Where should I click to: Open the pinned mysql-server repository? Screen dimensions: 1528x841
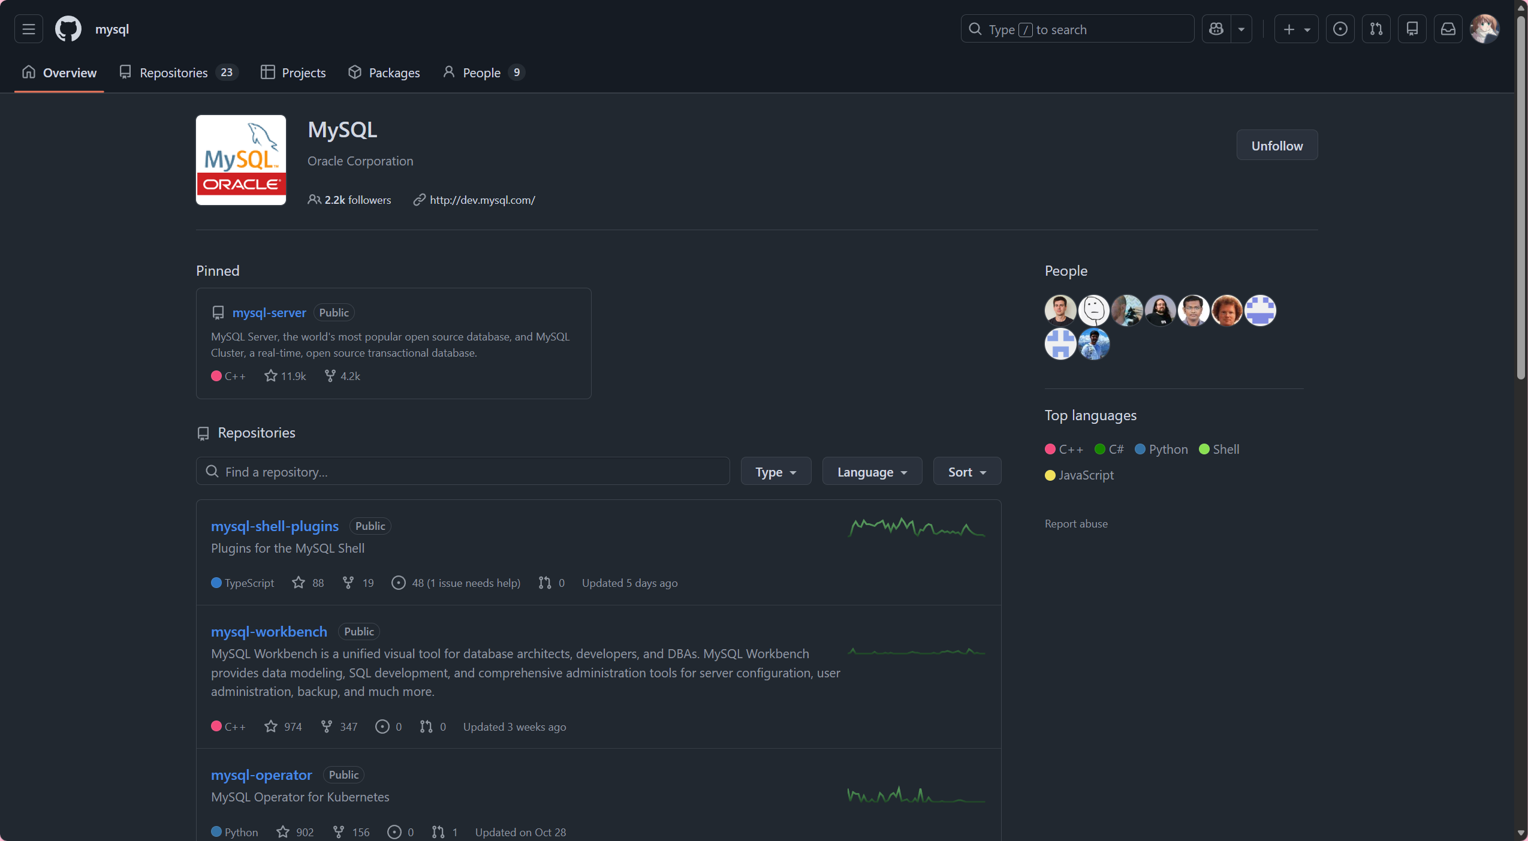(x=269, y=312)
